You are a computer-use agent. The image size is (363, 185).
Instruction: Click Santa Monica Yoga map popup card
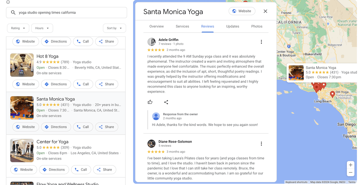coord(322,72)
